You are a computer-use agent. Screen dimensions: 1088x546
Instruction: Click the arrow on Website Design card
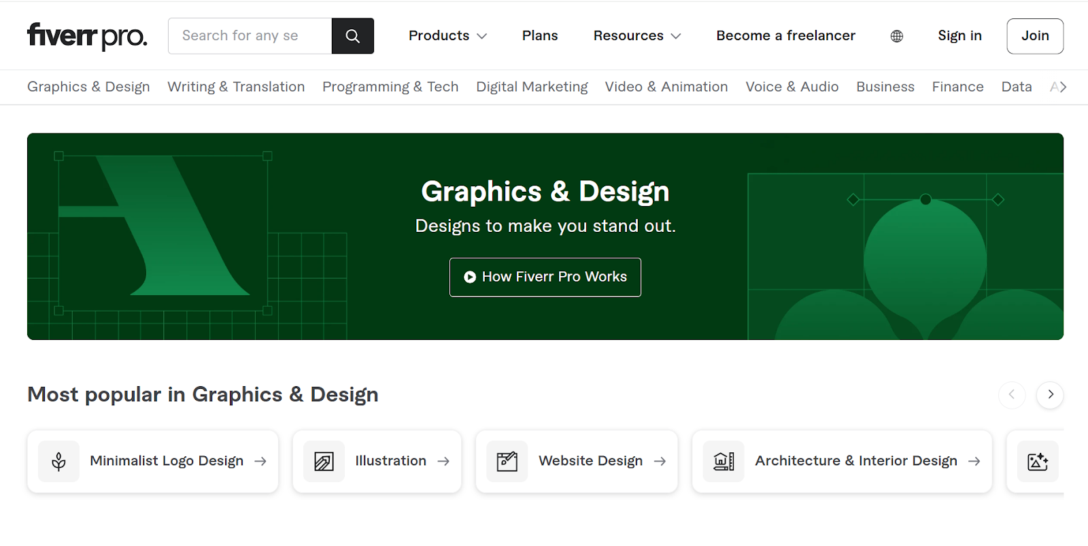660,461
